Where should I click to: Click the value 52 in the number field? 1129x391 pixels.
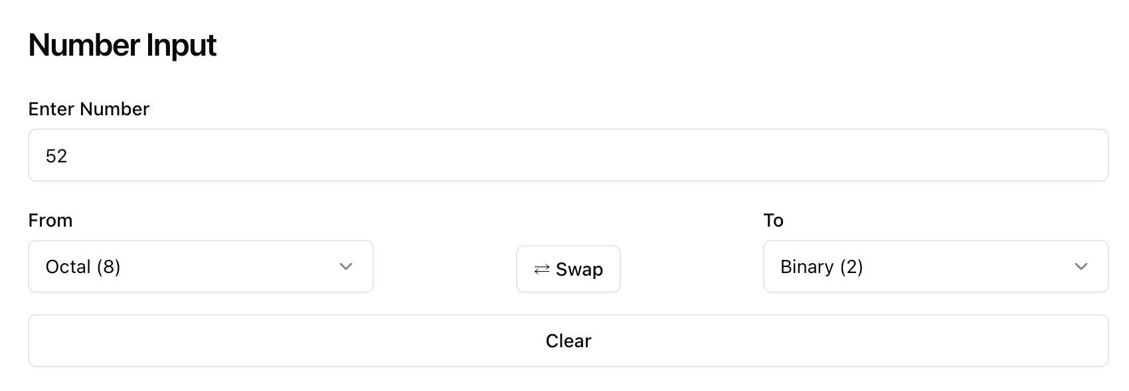(x=56, y=156)
